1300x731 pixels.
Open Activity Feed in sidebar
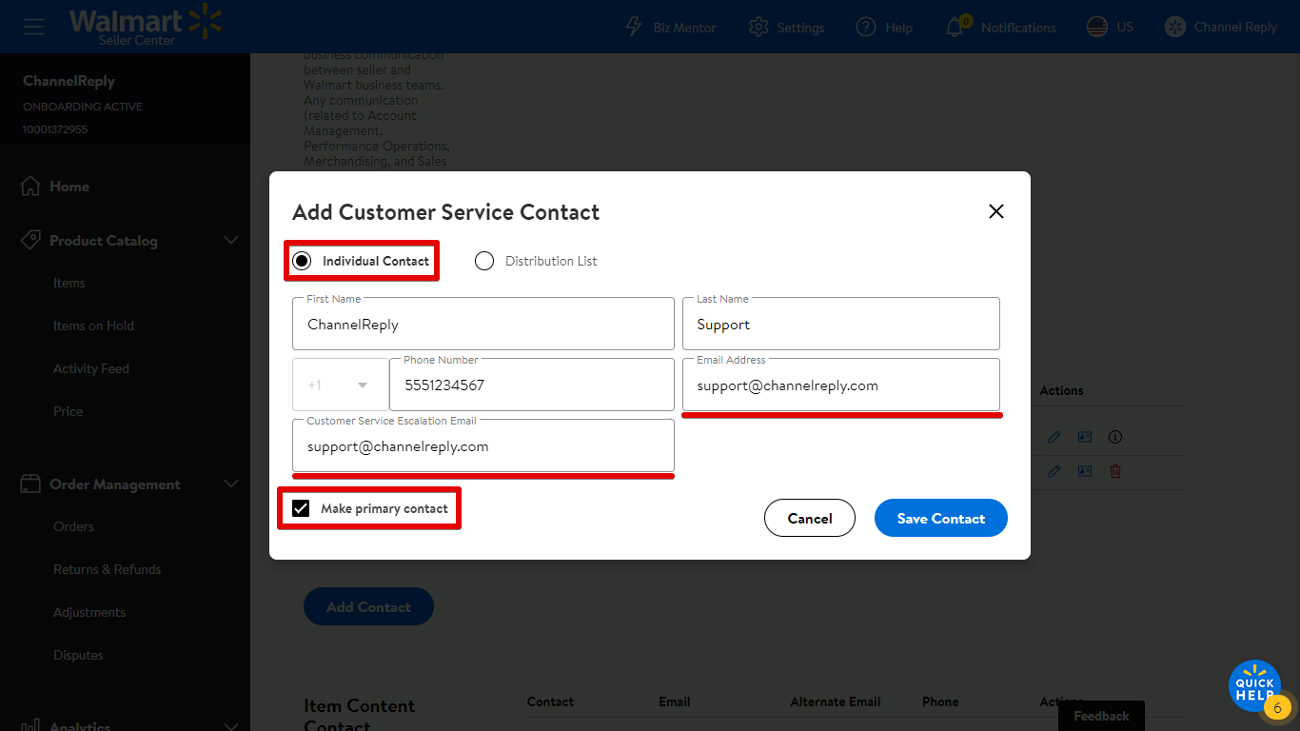(x=91, y=368)
